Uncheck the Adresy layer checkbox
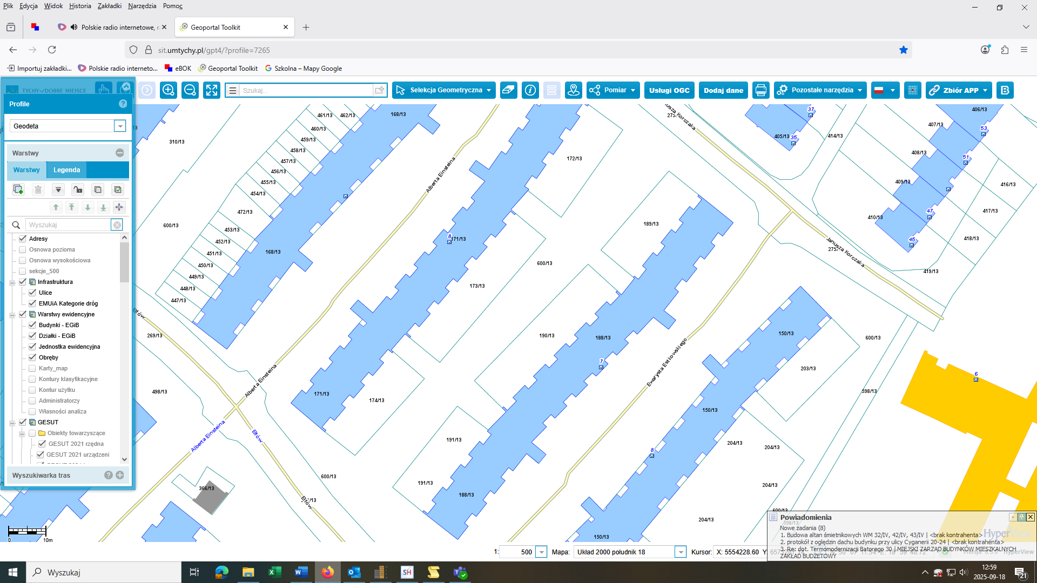 tap(23, 239)
